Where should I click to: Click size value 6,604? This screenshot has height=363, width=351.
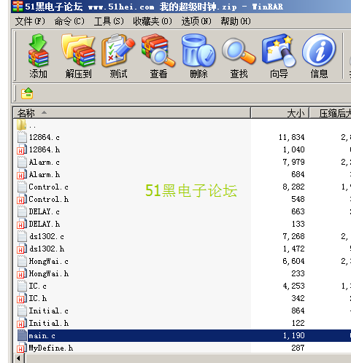(x=293, y=261)
